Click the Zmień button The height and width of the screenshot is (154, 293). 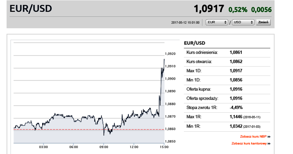tap(263, 22)
